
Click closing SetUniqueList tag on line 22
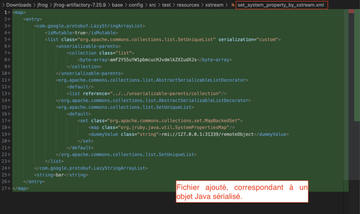[126, 155]
